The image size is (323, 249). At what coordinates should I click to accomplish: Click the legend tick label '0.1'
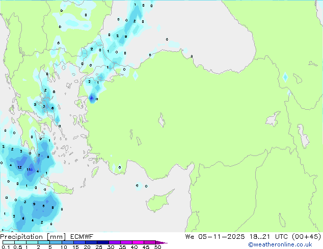click(x=6, y=247)
